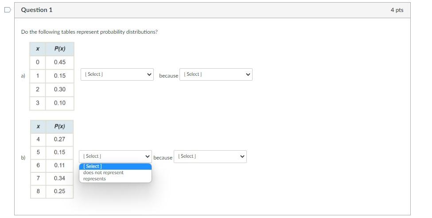Select the 0.34 probability cell
This screenshot has width=432, height=218.
(59, 178)
